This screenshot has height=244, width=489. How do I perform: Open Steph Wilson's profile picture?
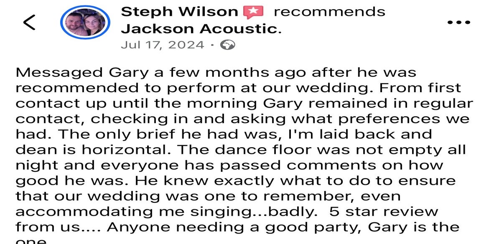pos(85,22)
